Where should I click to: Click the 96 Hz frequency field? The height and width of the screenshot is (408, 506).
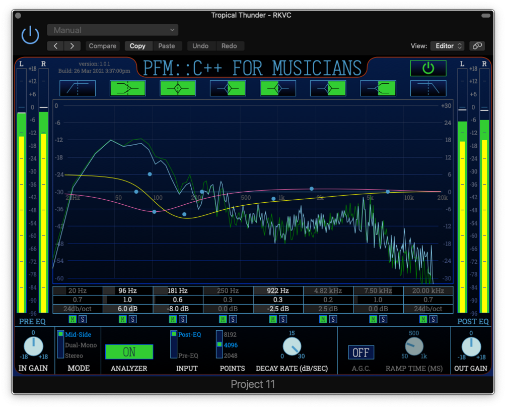pyautogui.click(x=128, y=290)
